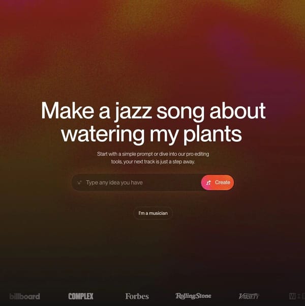Click the 'Make a jazz song about' headline line
Image resolution: width=305 pixels, height=306 pixels.
[153, 111]
